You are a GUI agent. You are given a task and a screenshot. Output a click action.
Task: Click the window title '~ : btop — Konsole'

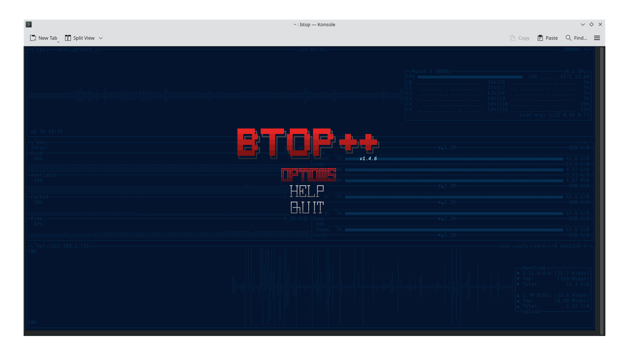314,25
